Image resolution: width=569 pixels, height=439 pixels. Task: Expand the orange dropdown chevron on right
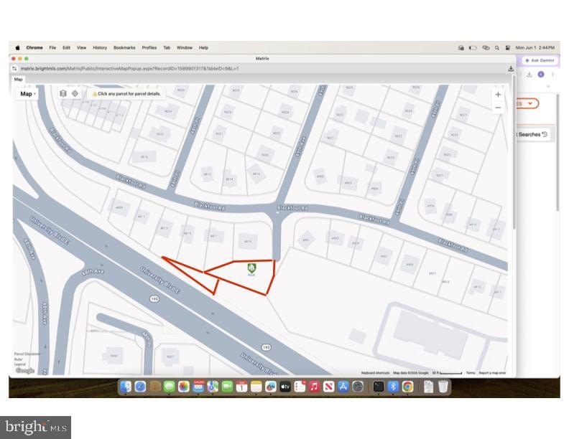(x=530, y=103)
